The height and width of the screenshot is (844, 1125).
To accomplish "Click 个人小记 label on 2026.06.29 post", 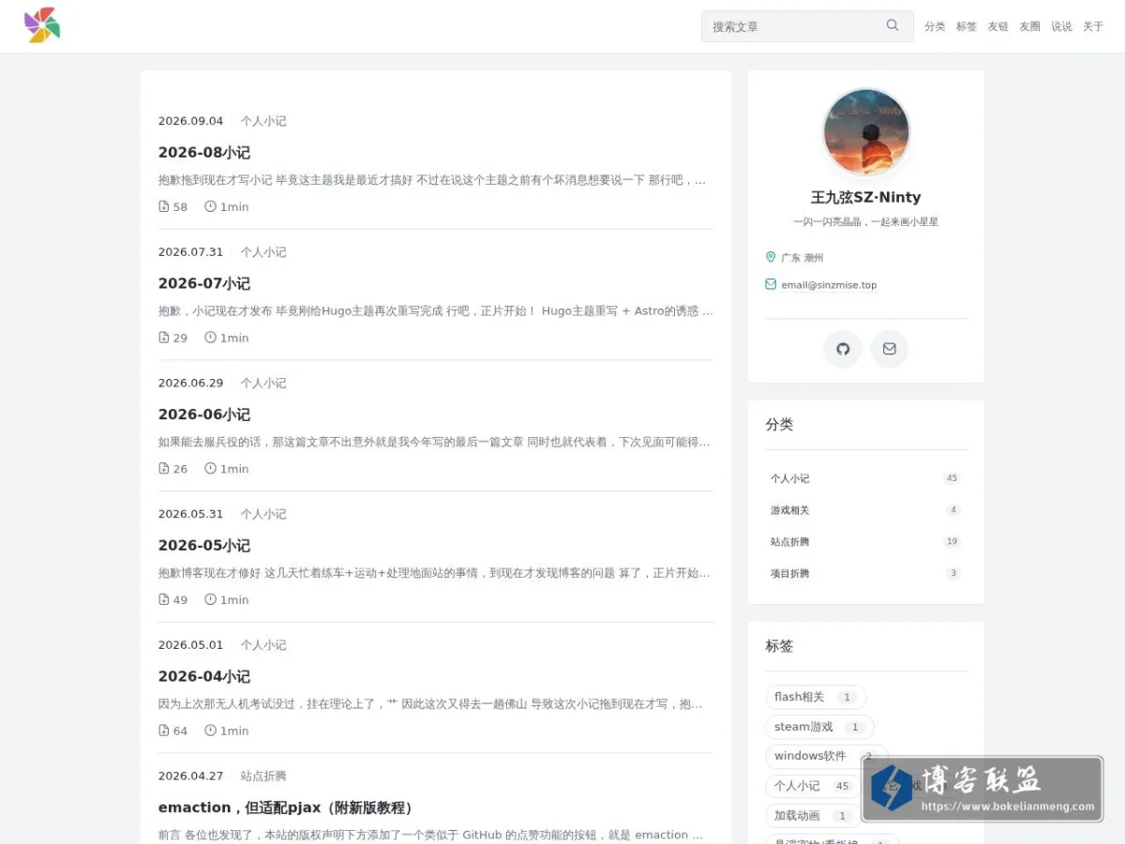I will pos(263,383).
